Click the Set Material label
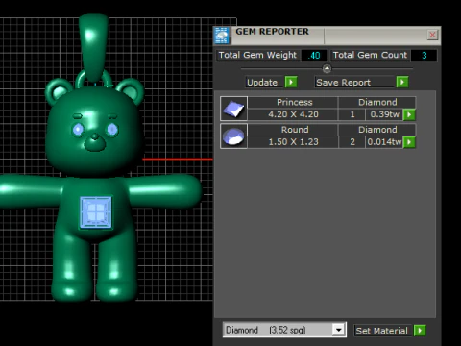Viewport: 461px width, 346px height. click(383, 331)
